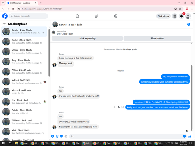This screenshot has height=146, width=195.
Task: Attach a file with the photo icon
Action: [57, 136]
